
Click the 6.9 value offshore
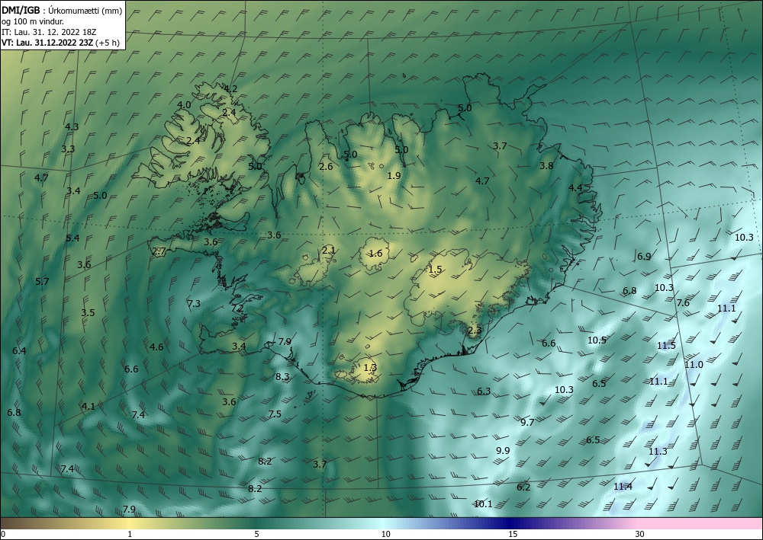point(644,256)
